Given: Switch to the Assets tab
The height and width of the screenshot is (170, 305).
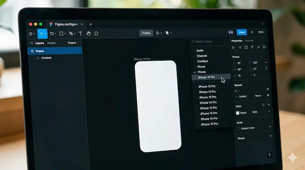Looking at the screenshot, I should [x=51, y=43].
